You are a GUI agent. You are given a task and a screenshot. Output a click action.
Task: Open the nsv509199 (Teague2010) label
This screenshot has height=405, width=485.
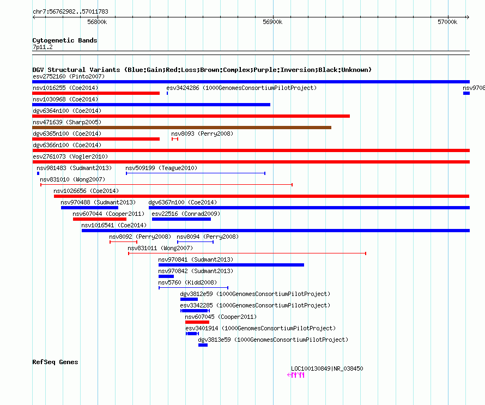(161, 168)
